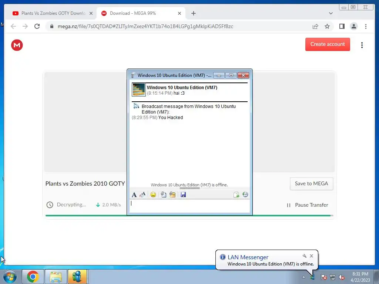Screen dimensions: 379x284
Task: Click the network tray icon
Action: tap(333, 277)
